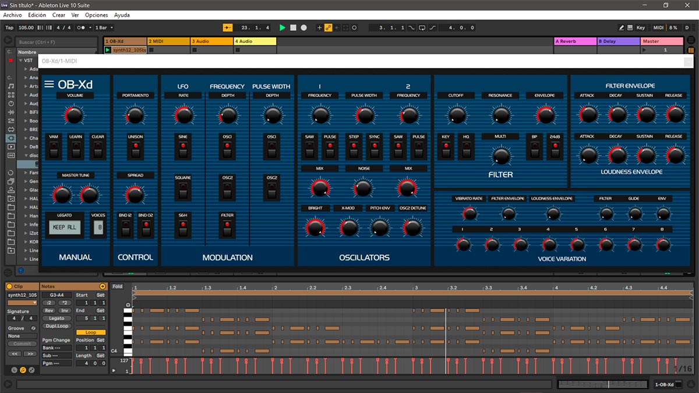Screen dimensions: 699x393
Task: Open the Ver menu
Action: [75, 15]
